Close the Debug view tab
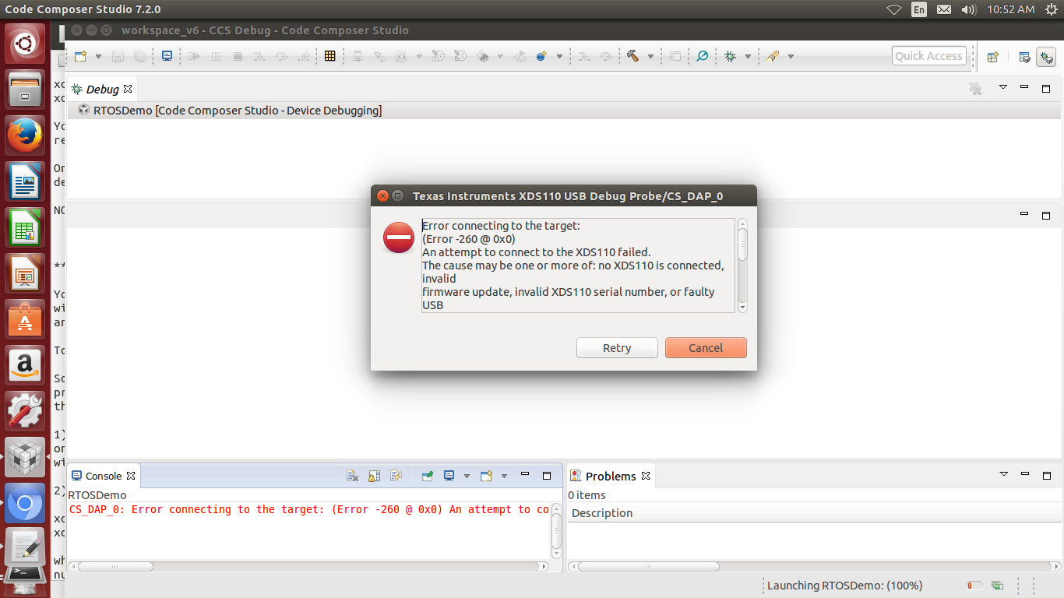This screenshot has width=1064, height=598. [x=128, y=89]
